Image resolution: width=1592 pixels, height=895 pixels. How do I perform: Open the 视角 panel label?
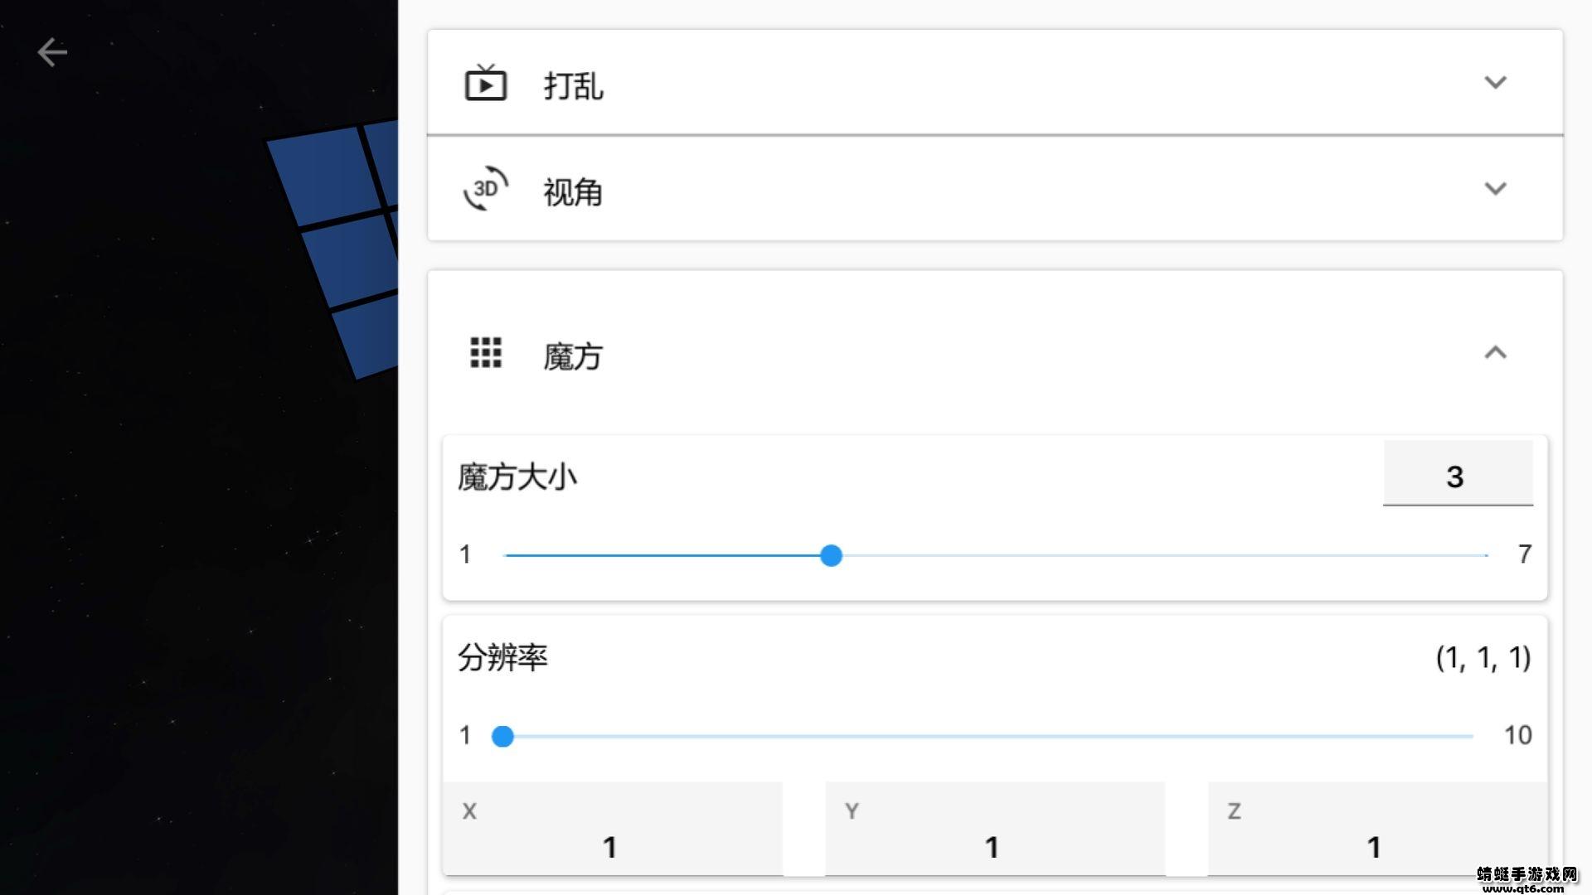pyautogui.click(x=573, y=192)
